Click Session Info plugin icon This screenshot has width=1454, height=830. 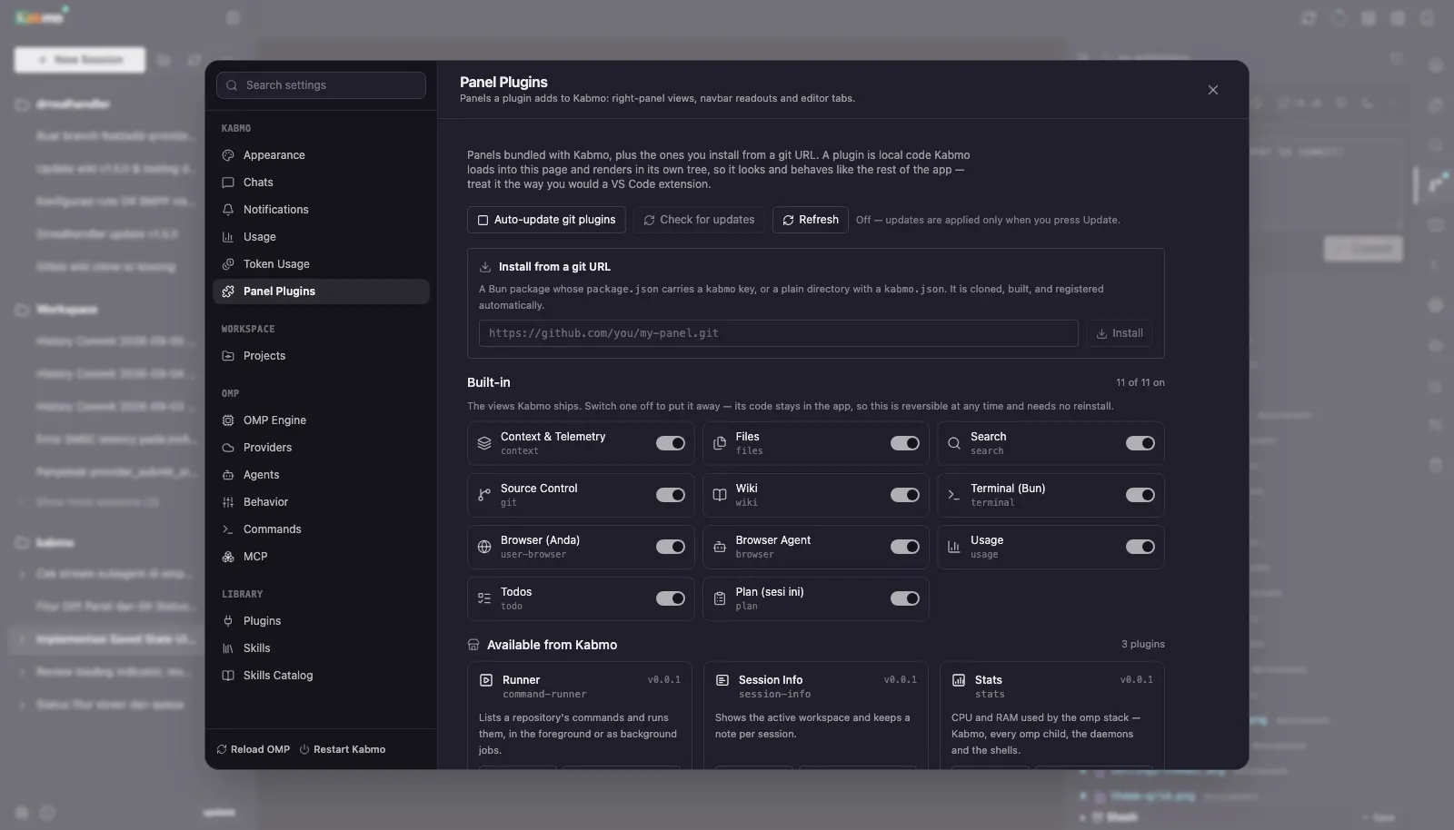click(722, 680)
